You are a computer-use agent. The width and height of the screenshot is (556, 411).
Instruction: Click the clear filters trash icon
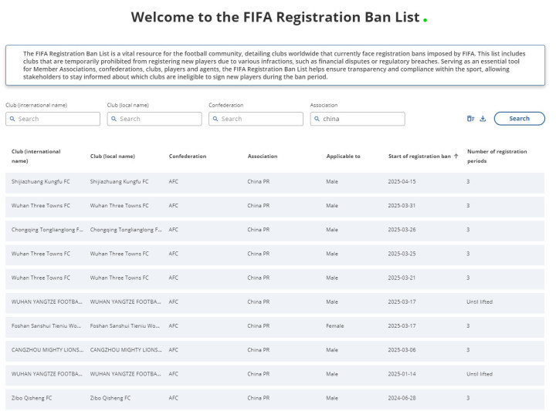coord(470,119)
